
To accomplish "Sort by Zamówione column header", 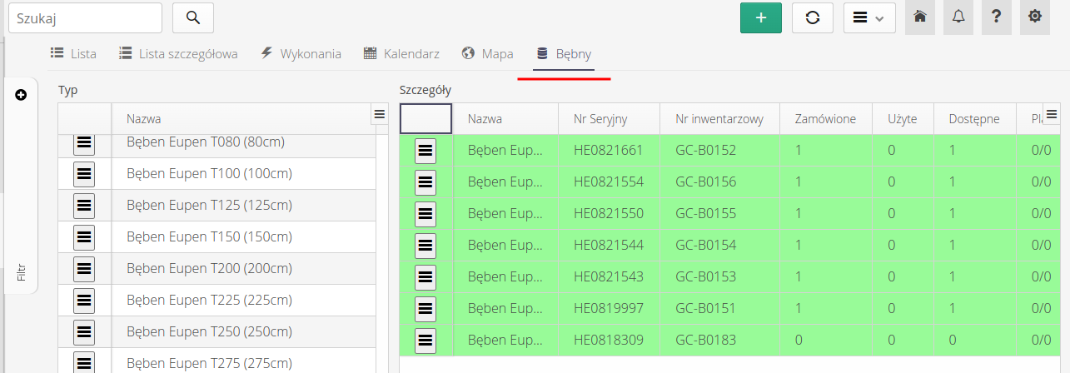I will click(x=825, y=119).
